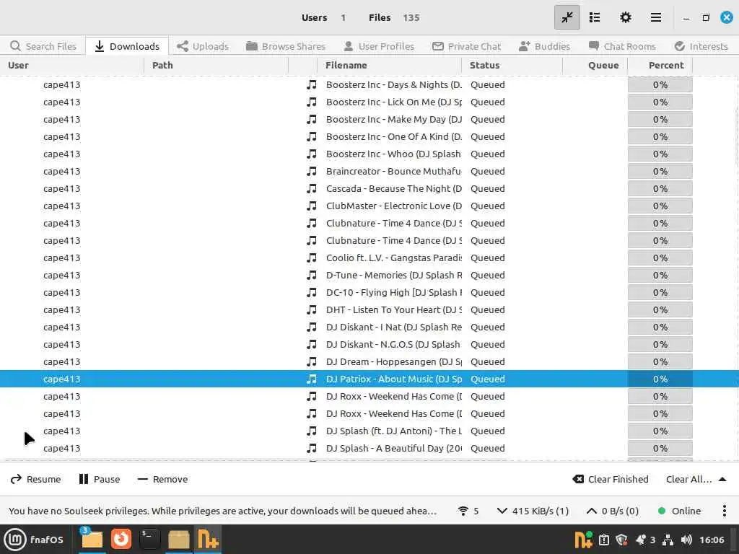Open the Online status selector

pos(679,511)
